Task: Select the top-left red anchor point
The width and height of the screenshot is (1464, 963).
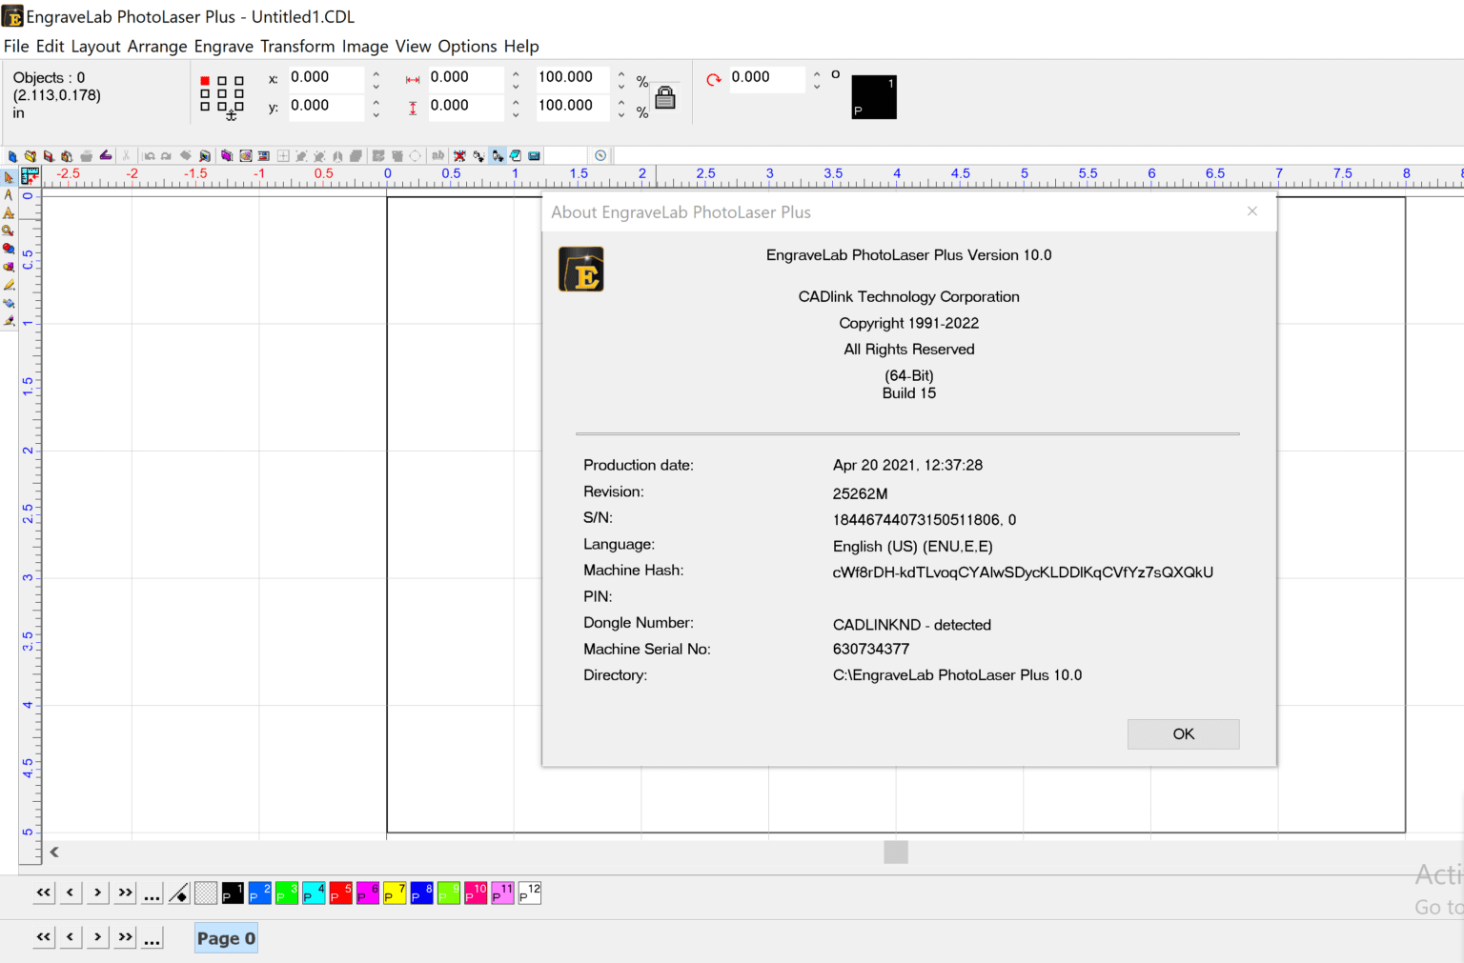Action: click(205, 81)
